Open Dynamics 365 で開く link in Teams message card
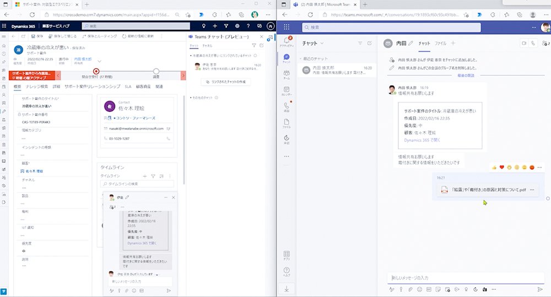The height and width of the screenshot is (297, 551). pyautogui.click(x=422, y=140)
